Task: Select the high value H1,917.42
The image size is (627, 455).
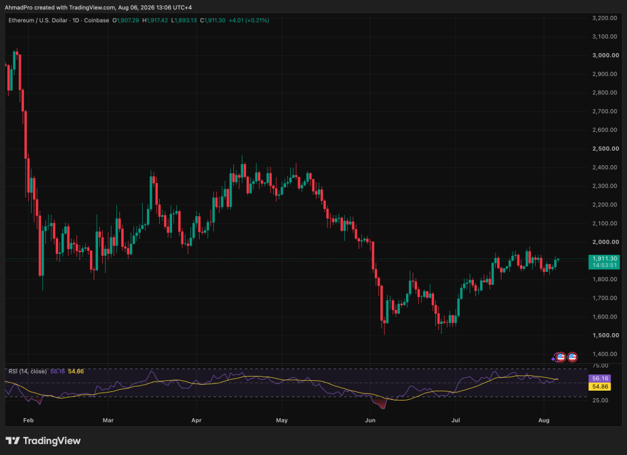Action: click(x=155, y=20)
